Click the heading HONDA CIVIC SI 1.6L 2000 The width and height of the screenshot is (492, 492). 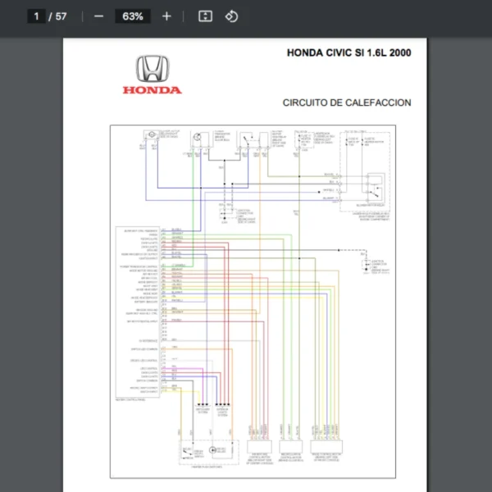349,52
